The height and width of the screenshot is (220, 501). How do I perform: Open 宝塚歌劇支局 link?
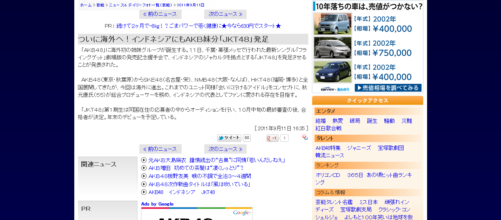(x=356, y=210)
